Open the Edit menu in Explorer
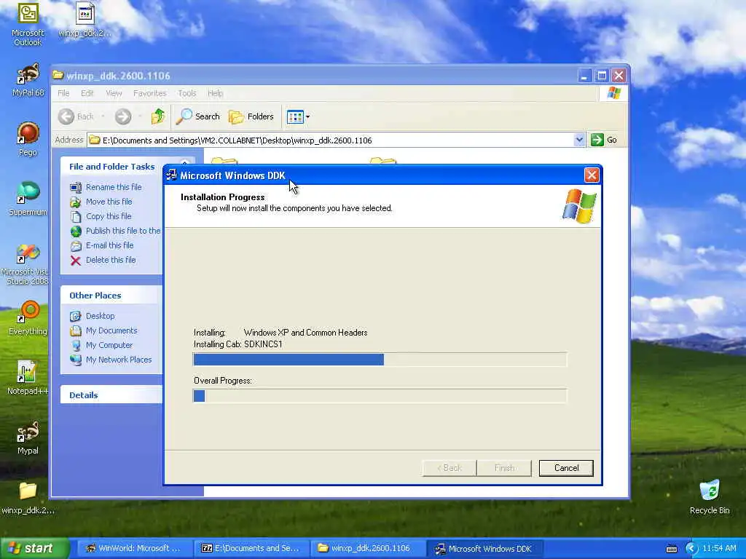 coord(87,93)
